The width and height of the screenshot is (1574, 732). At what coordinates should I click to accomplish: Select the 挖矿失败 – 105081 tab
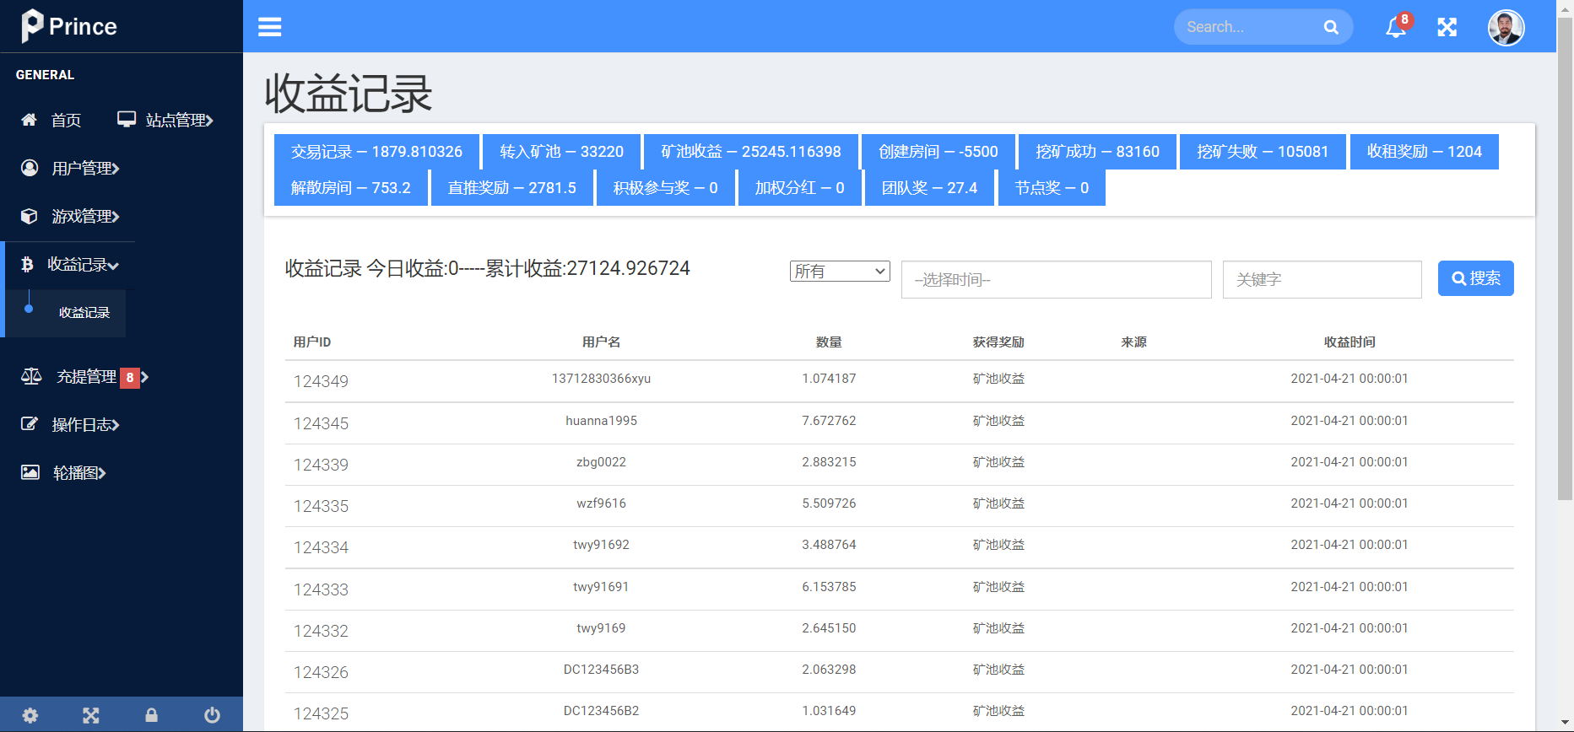coord(1263,152)
